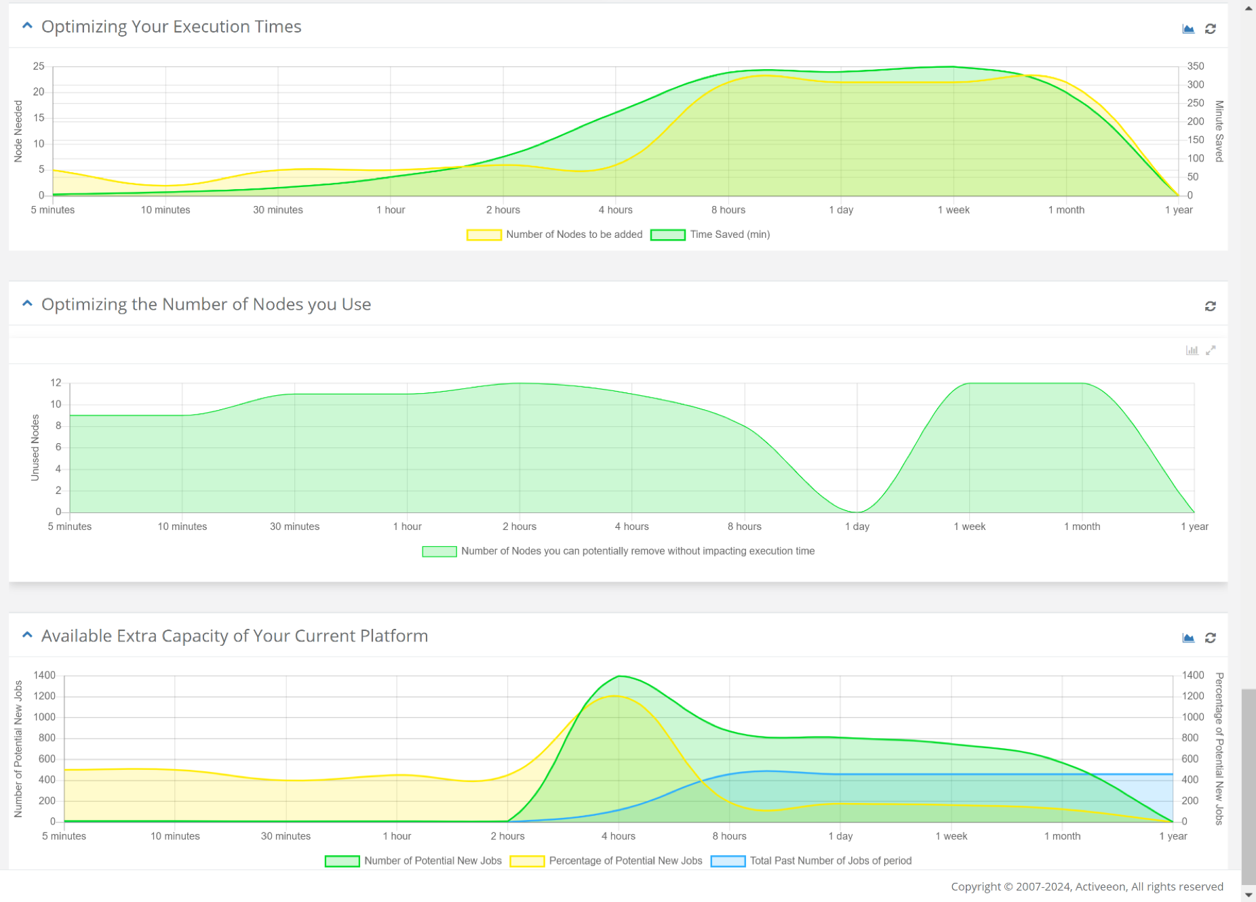Click the Activeeon copyright footer text
This screenshot has width=1256, height=902.
point(1087,886)
